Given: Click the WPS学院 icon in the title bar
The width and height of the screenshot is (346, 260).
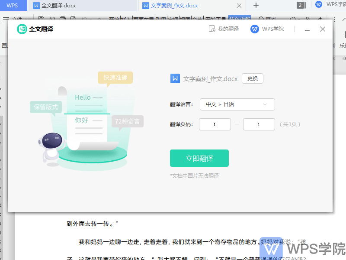Looking at the screenshot, I should (318, 4).
